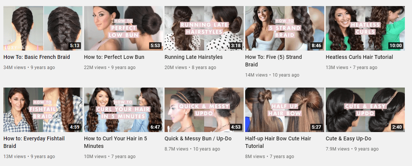Screen dimensions: 412x166
Task: Click title 'Quick & Messy Bun / Up-Do'
Action: coord(198,138)
